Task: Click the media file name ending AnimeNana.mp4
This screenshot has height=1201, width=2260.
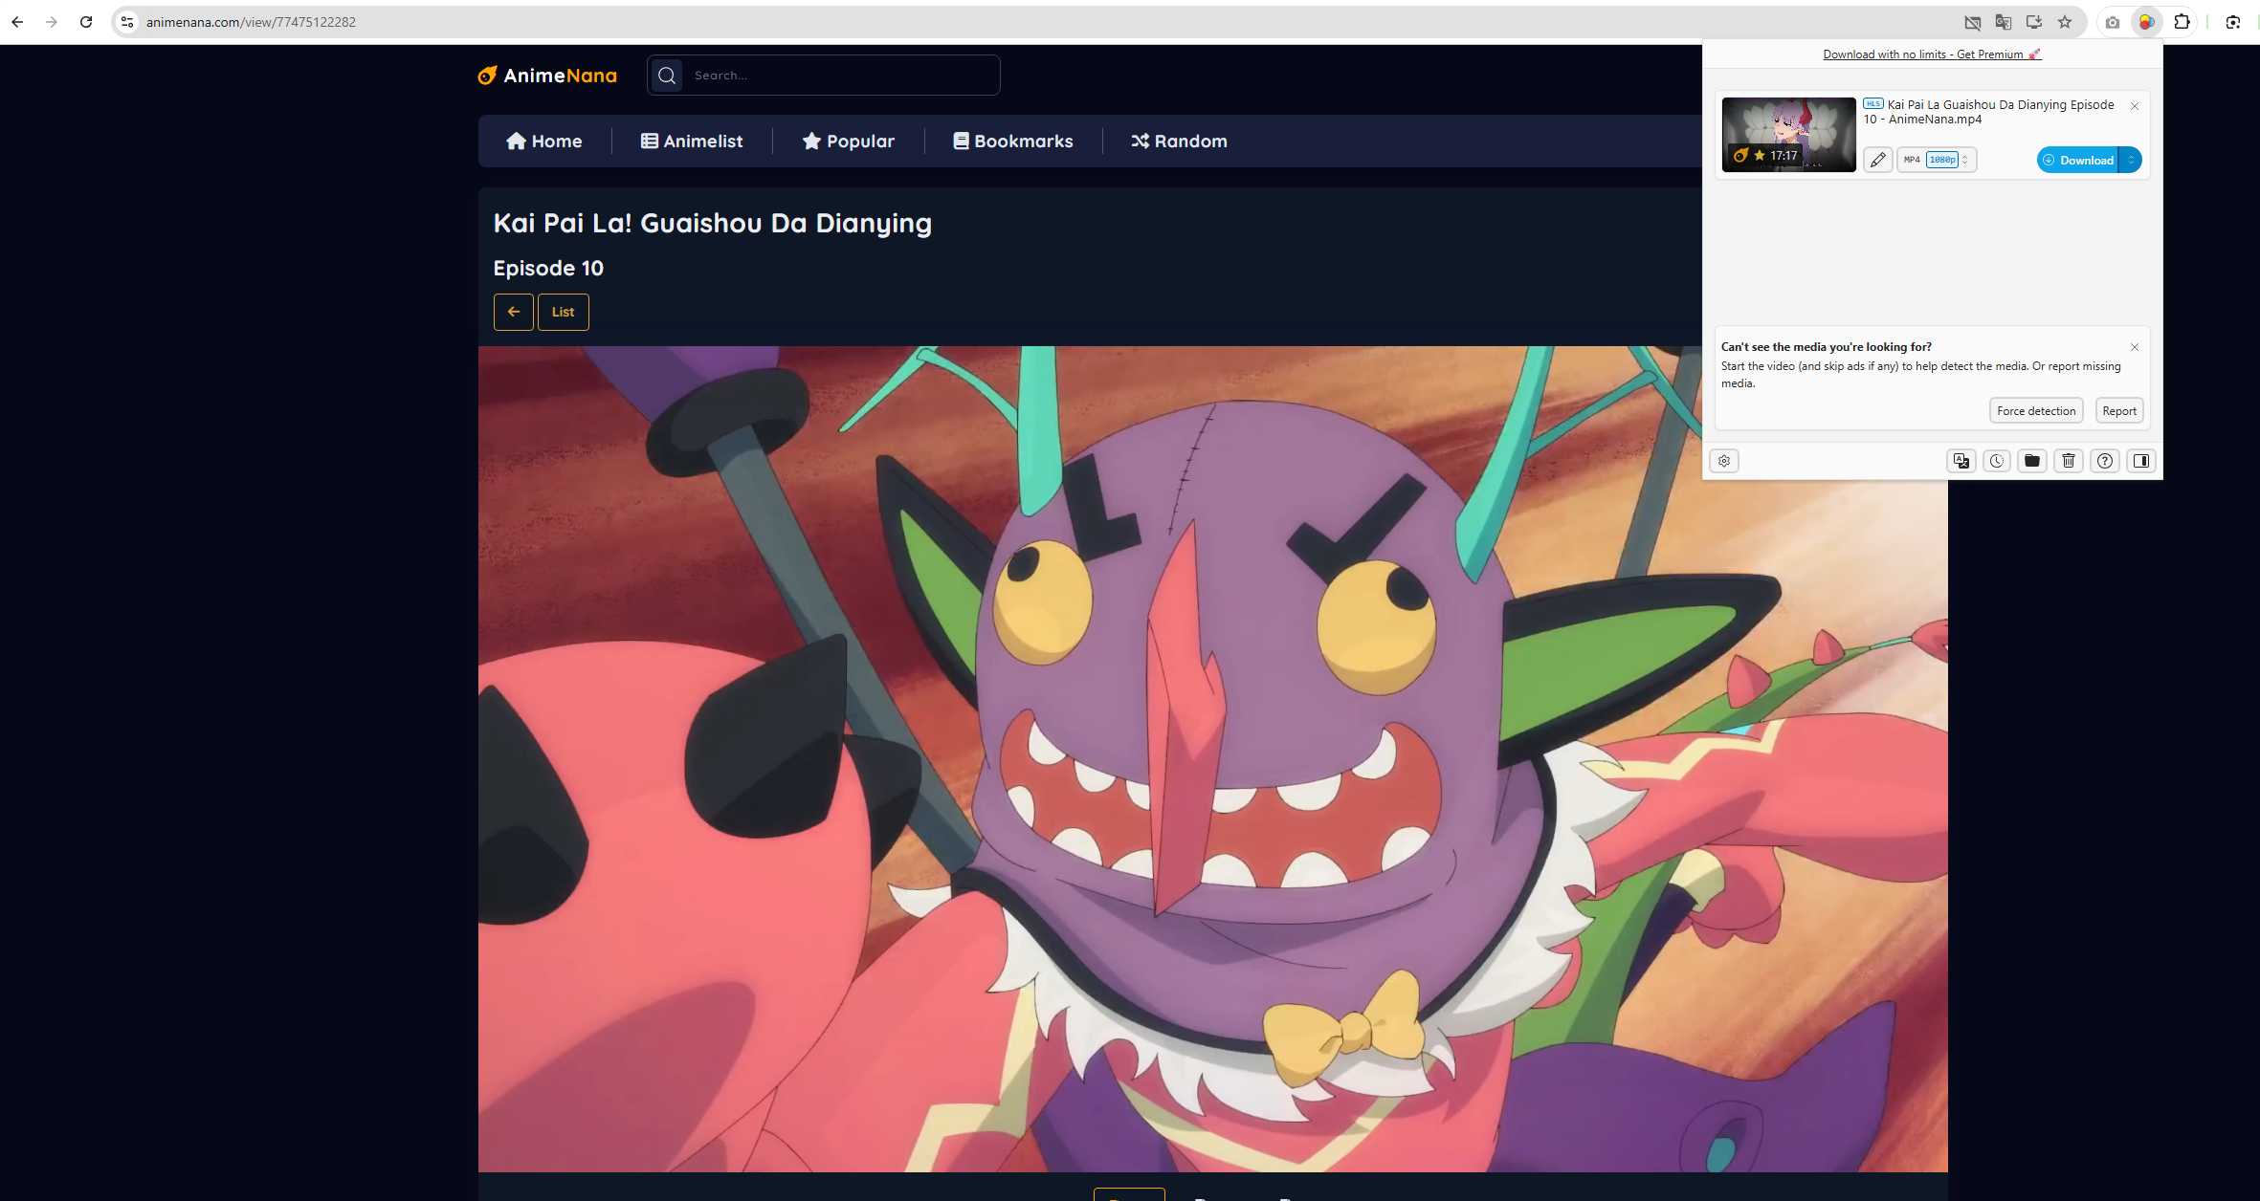Action: pos(1988,112)
